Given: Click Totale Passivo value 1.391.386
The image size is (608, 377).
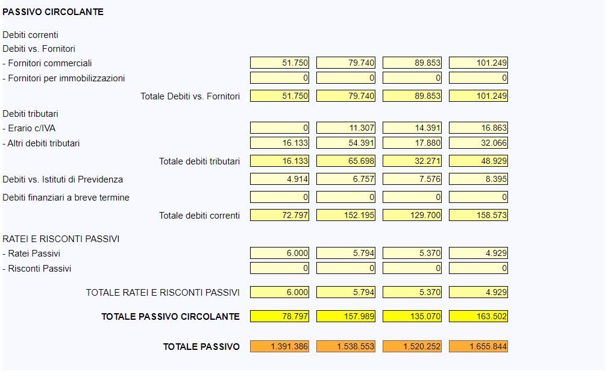Looking at the screenshot, I should [x=280, y=346].
